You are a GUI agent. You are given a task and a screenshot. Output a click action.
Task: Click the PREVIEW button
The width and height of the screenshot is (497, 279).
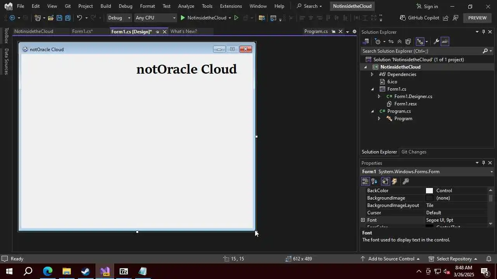click(x=477, y=18)
